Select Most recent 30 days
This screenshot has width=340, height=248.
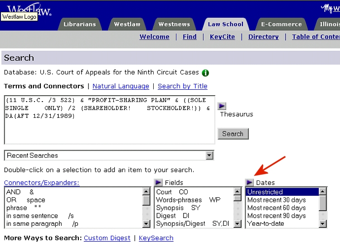[x=282, y=200]
